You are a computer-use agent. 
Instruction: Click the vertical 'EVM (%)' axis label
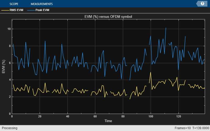tap(4, 67)
